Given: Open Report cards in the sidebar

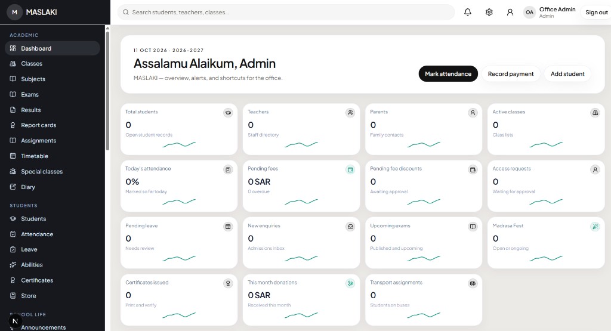Looking at the screenshot, I should coord(53,125).
